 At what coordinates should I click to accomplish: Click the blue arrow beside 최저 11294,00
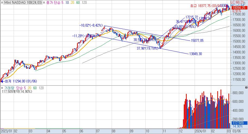pos(2,81)
